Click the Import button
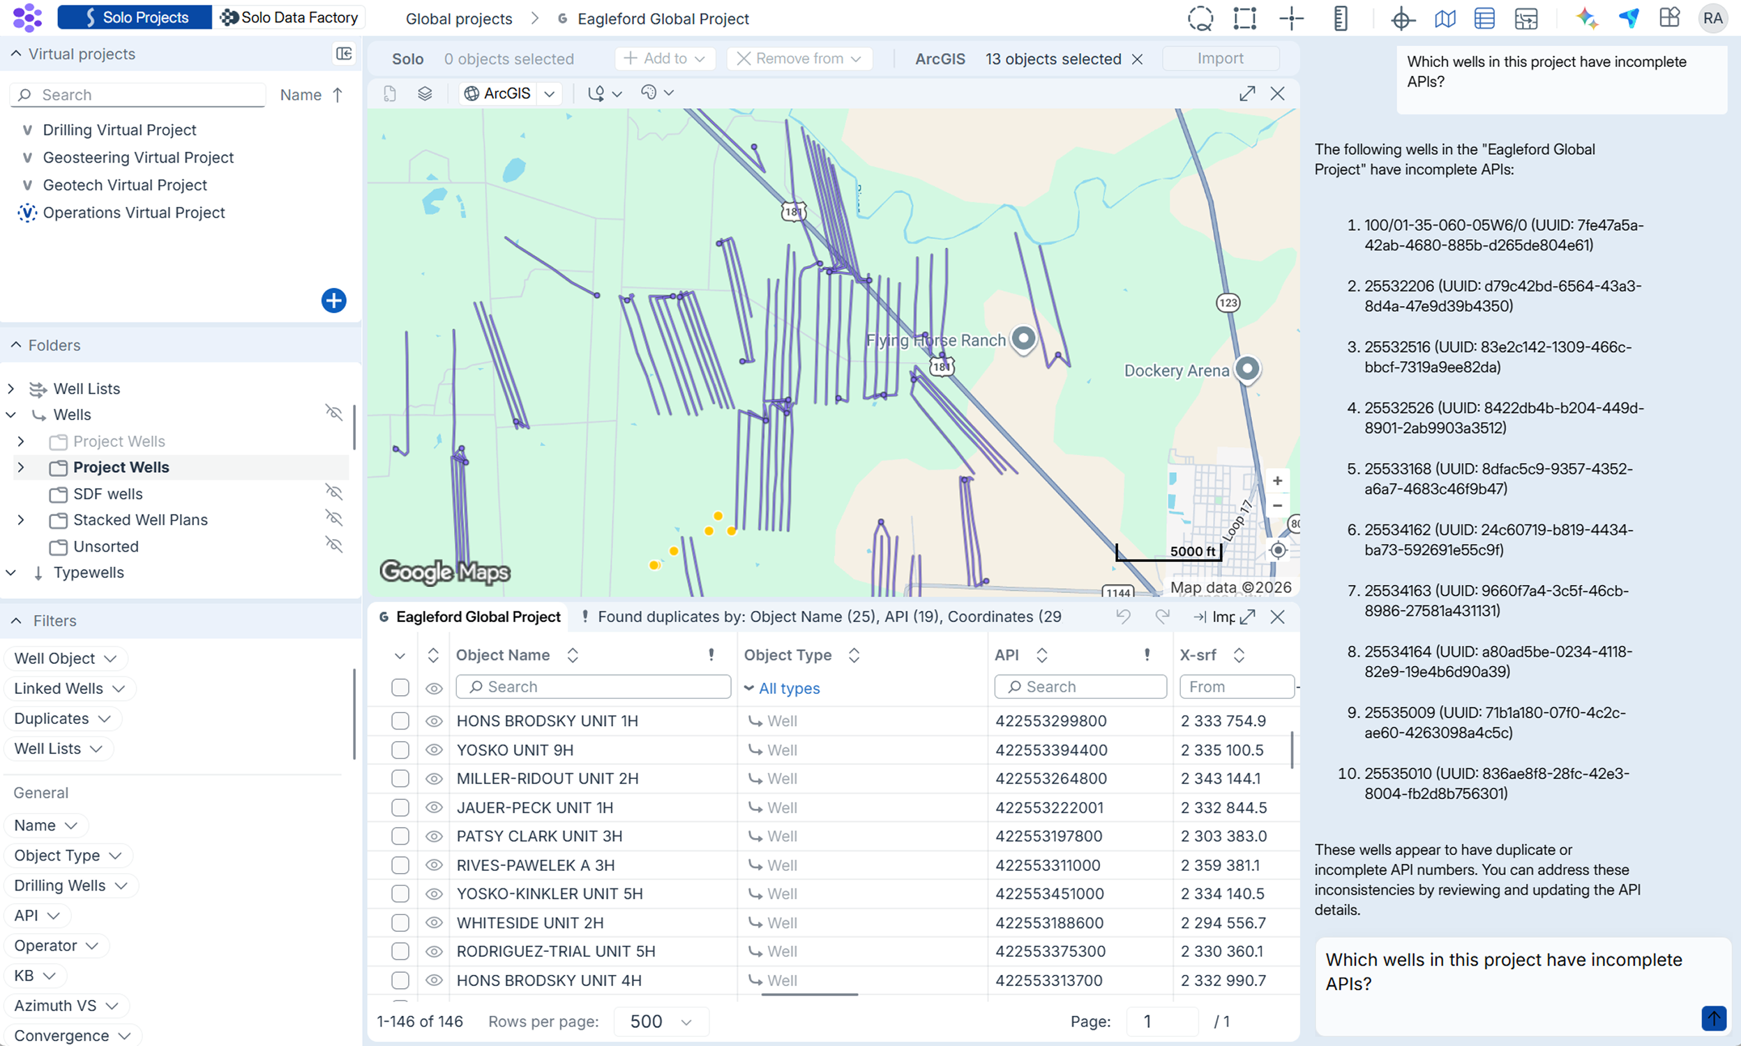Viewport: 1741px width, 1046px height. click(x=1220, y=59)
